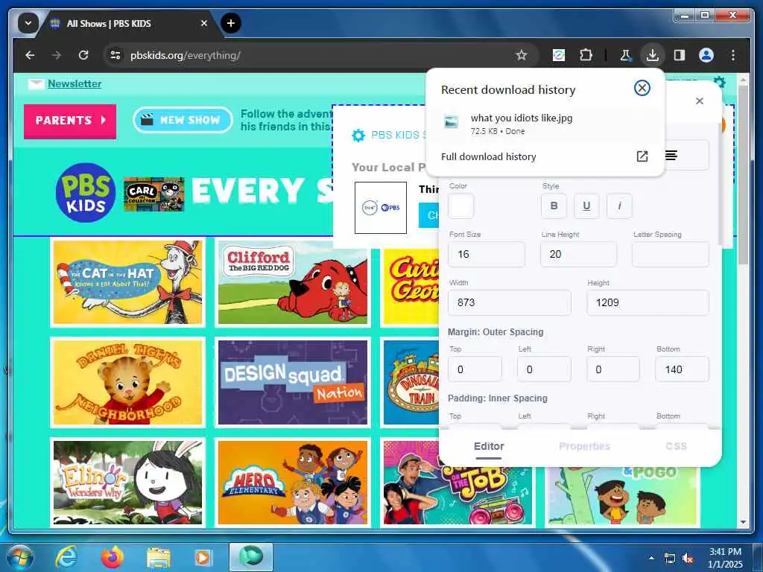763x572 pixels.
Task: Click the empty Letter Spacing field
Action: [x=670, y=254]
